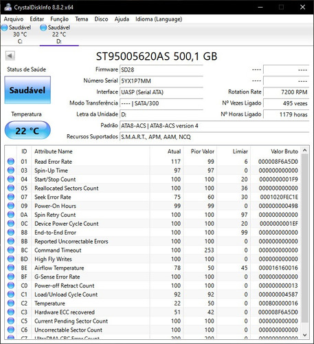Click raw value 000B00000016 of Temperature

pyautogui.click(x=278, y=303)
